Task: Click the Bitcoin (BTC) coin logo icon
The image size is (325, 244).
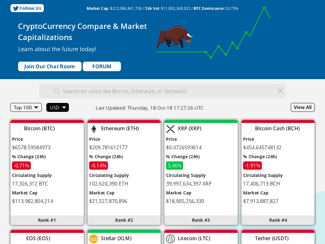Action: [17, 129]
